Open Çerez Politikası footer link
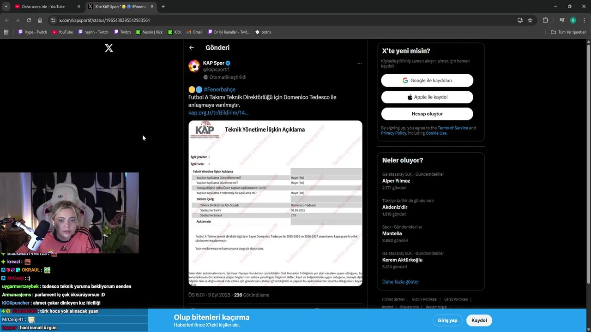 [x=456, y=299]
